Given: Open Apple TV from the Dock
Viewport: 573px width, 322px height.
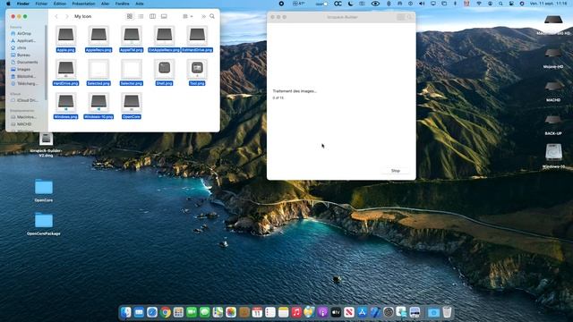Looking at the screenshot, I should 336,312.
